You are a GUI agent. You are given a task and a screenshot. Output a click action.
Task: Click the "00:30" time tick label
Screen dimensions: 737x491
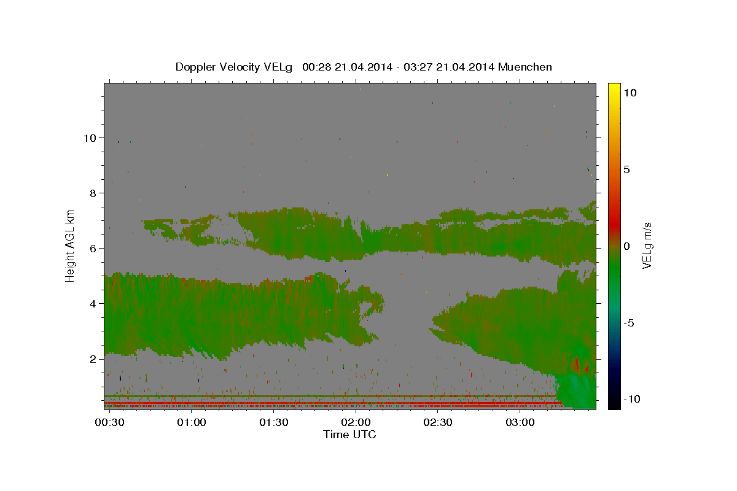coord(109,423)
